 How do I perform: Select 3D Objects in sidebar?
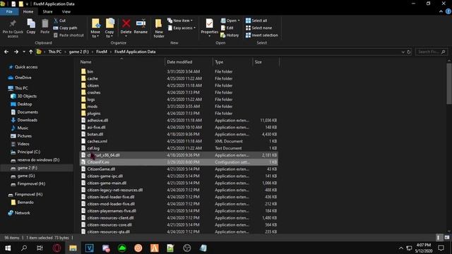[27, 96]
